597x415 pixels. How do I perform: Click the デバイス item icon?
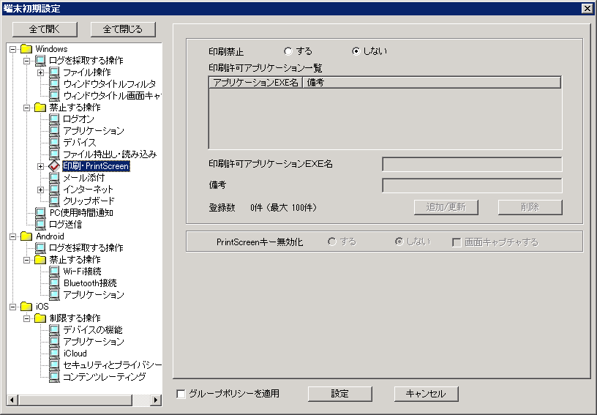tap(54, 143)
